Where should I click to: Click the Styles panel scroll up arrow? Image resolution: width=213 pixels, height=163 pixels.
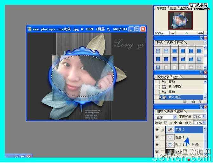click(x=205, y=47)
